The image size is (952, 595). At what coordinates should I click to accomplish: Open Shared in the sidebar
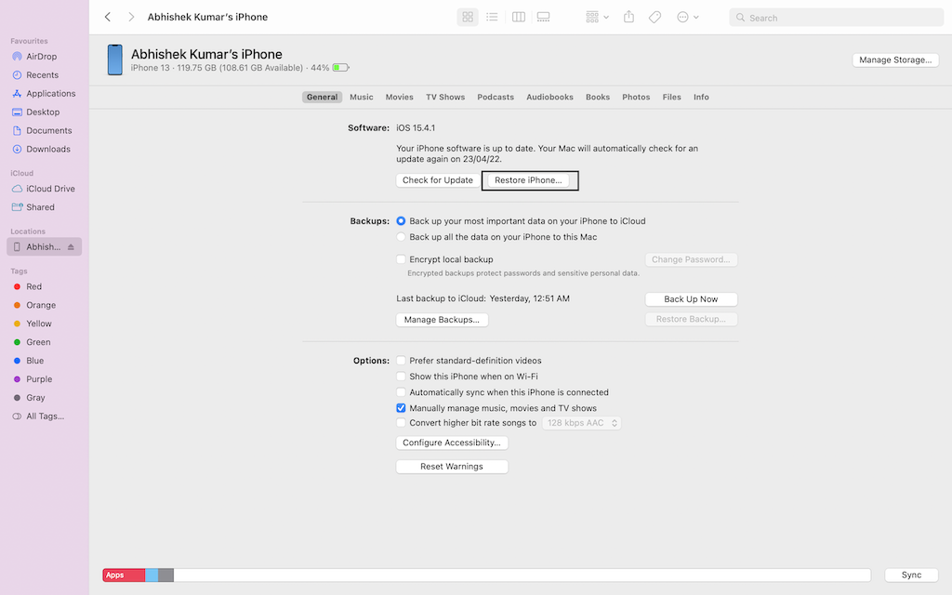click(40, 207)
